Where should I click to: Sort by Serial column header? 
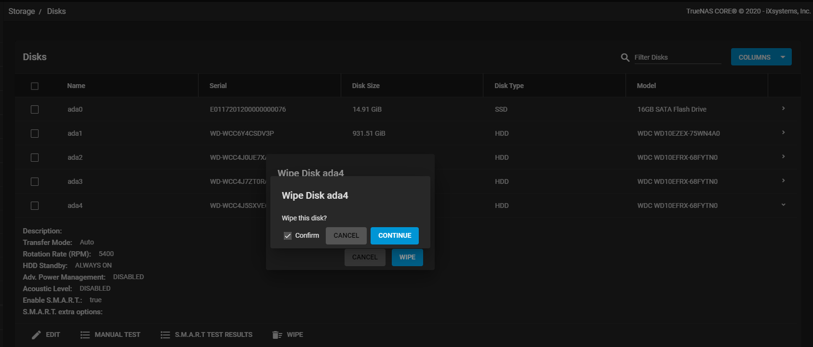point(218,86)
